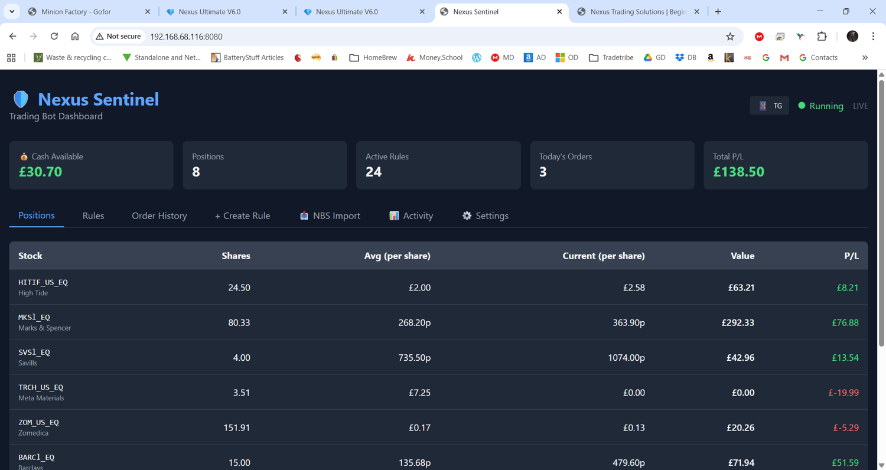Open the Chrome three-dot menu
The image size is (886, 470).
[x=873, y=37]
